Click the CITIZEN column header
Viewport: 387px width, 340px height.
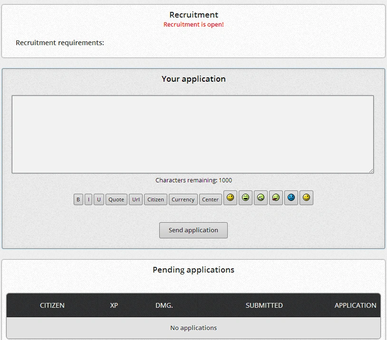coord(52,305)
